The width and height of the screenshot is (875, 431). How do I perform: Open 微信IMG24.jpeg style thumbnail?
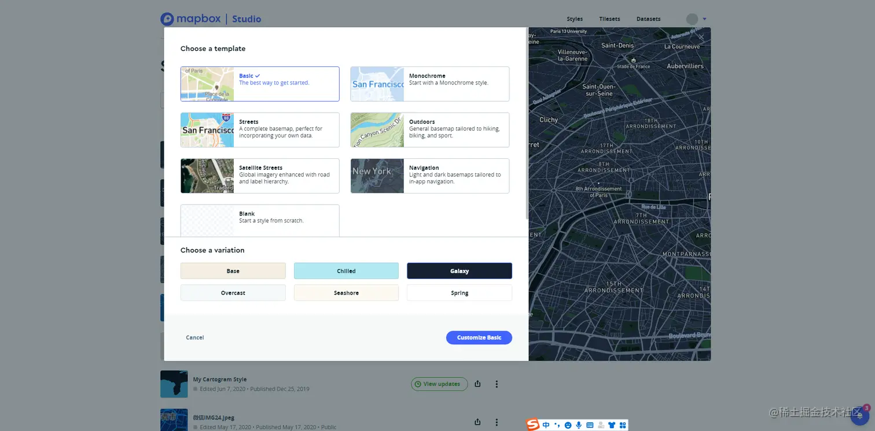tap(174, 420)
